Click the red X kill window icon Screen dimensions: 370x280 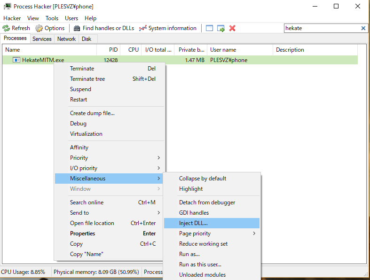[232, 28]
